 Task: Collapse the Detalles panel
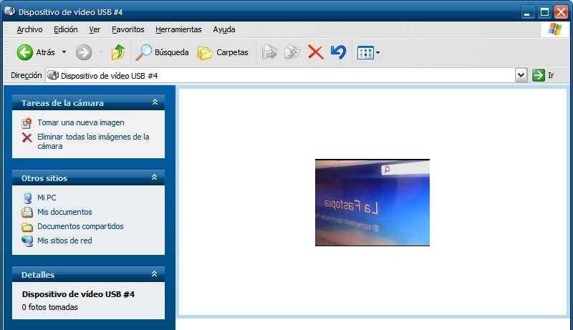coord(155,273)
